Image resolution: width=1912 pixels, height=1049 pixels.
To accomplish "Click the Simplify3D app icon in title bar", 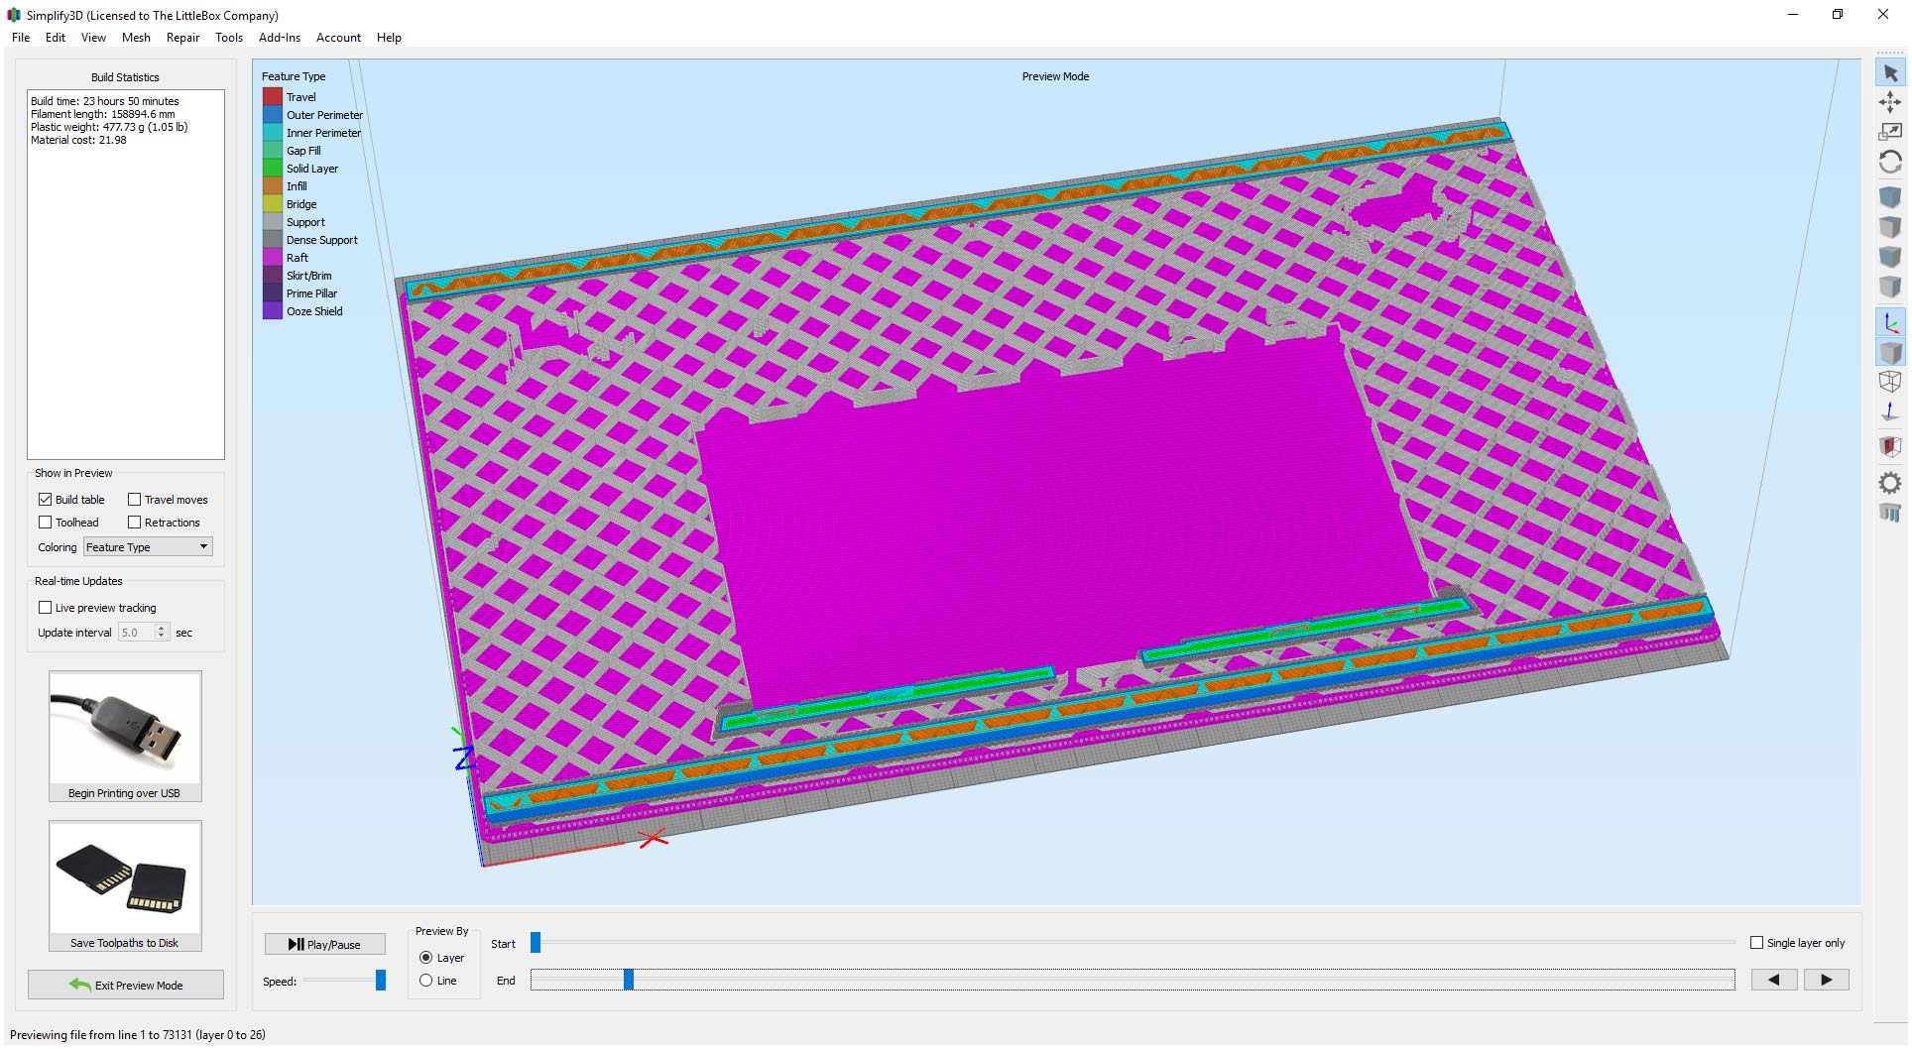I will 14,15.
